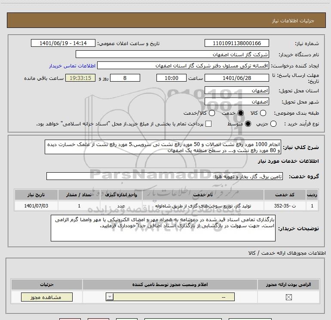This screenshot has height=320, width=331.
Task: Click the delivery province field اصفهان
Action: point(237,90)
